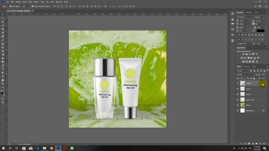Add a layer mask from Layers panel

tap(249, 143)
